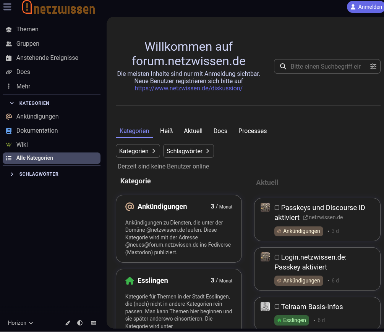384x332 pixels.
Task: Click avatar beside Telraam Basis-Infos
Action: pos(265,306)
